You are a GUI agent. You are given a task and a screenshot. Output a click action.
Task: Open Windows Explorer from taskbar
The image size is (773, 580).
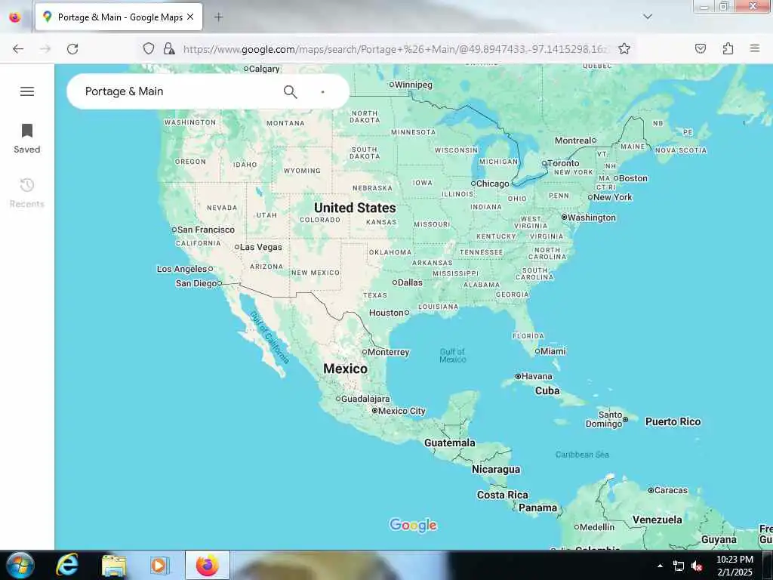click(114, 565)
